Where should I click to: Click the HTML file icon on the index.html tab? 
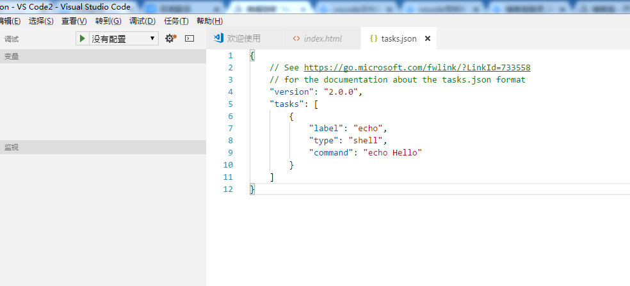pyautogui.click(x=296, y=38)
